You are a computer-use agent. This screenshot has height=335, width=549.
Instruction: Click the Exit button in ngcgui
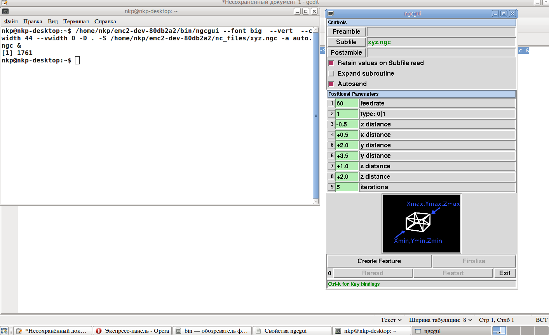[x=505, y=273]
